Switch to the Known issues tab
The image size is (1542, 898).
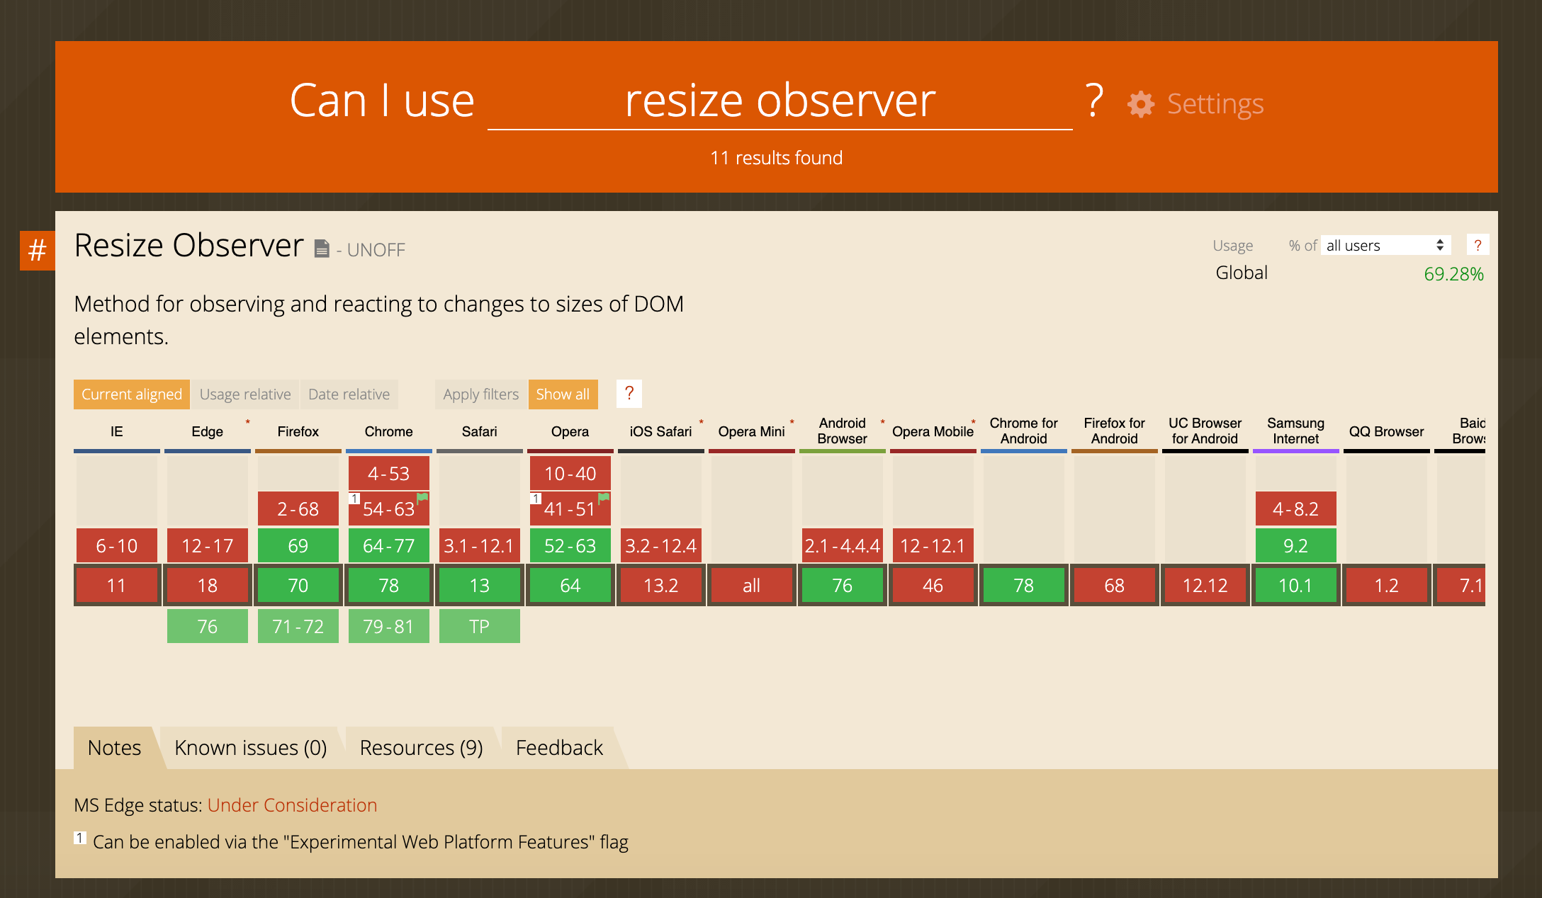tap(251, 747)
